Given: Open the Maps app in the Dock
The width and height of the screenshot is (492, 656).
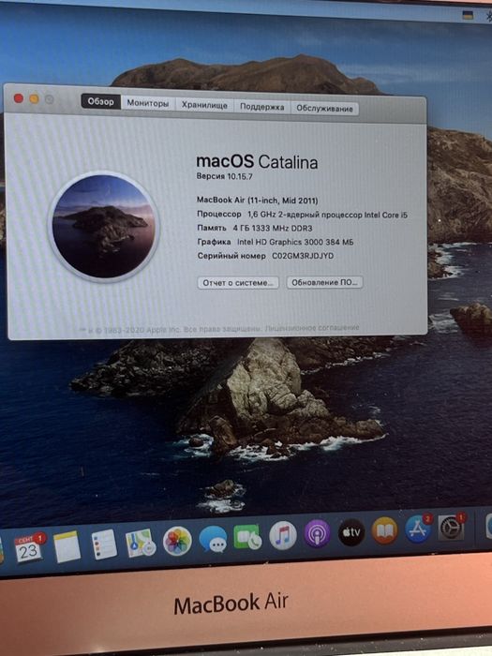Looking at the screenshot, I should point(141,543).
